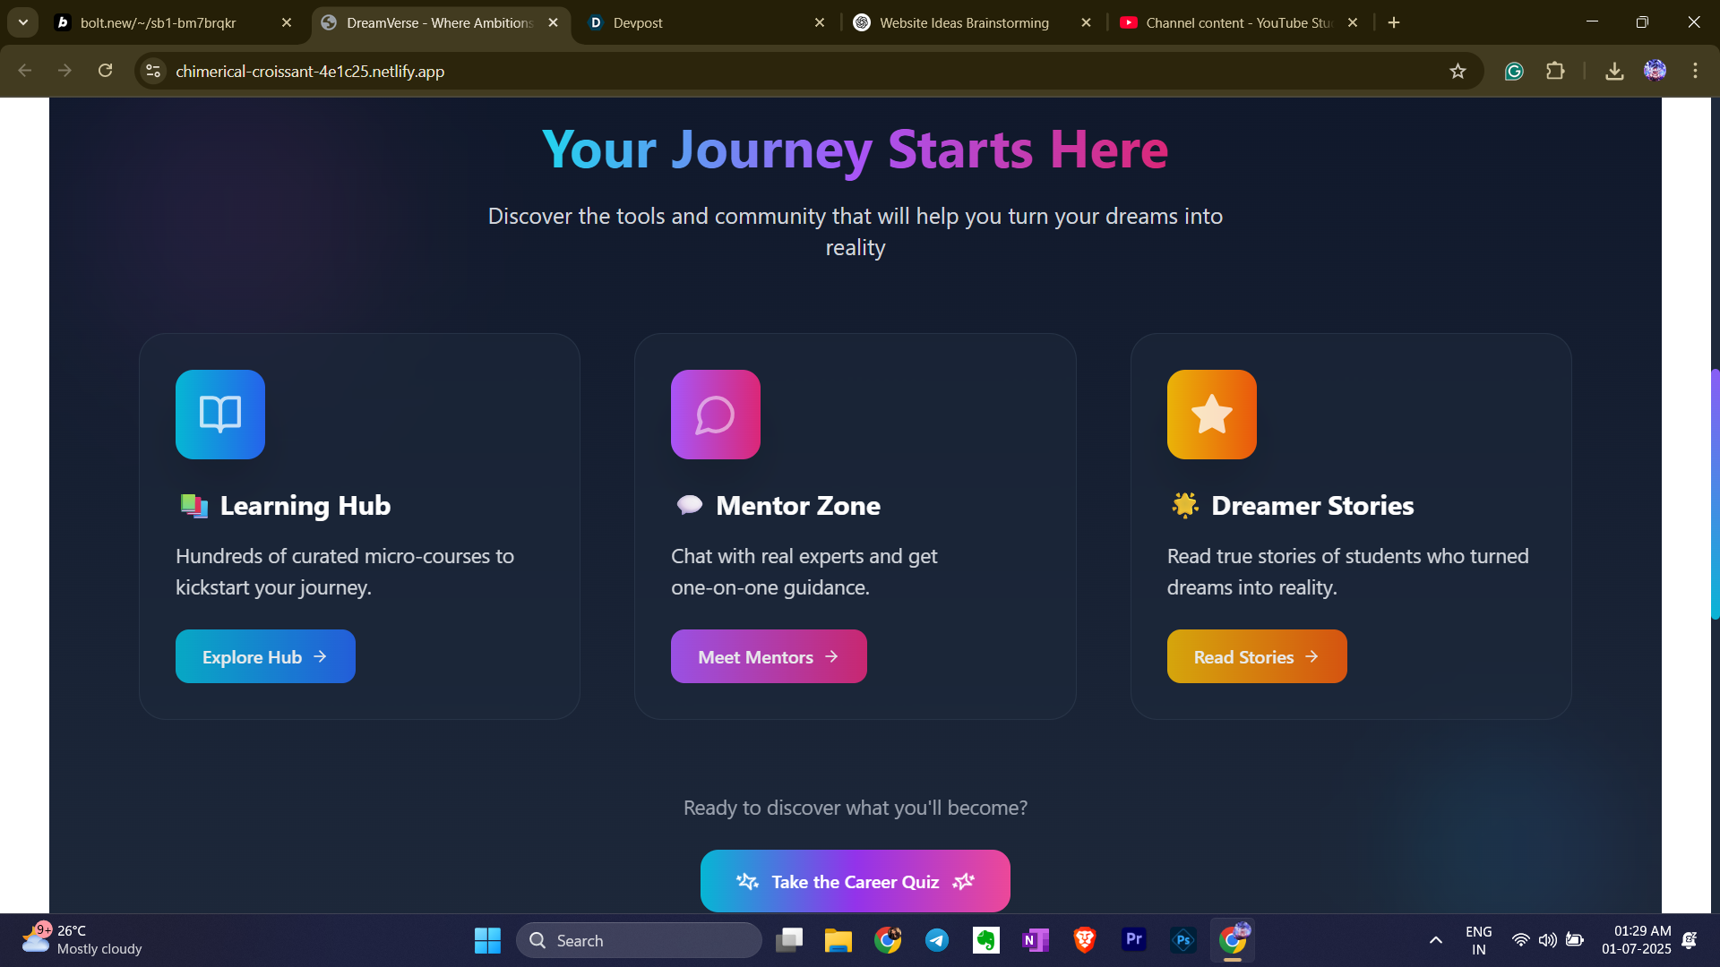Open the Chrome three-dot menu
1720x967 pixels.
click(1695, 71)
